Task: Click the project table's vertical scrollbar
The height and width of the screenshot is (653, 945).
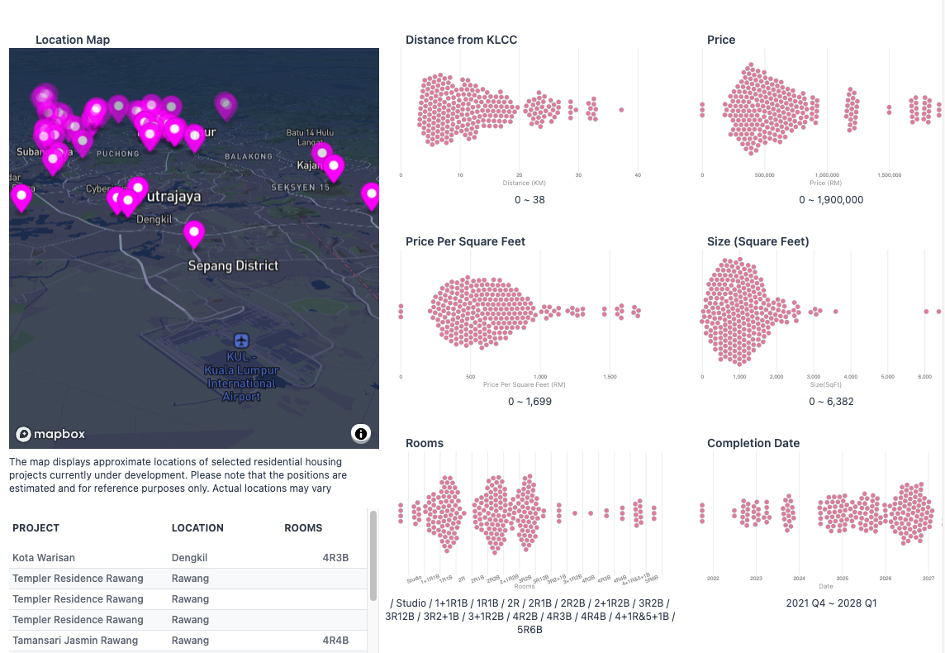Action: pyautogui.click(x=373, y=537)
